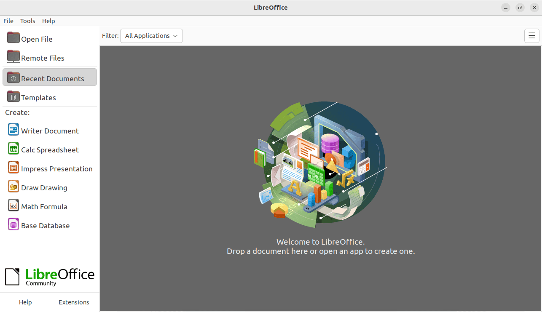Image resolution: width=542 pixels, height=312 pixels.
Task: Open a Writer Document
Action: [x=49, y=131]
